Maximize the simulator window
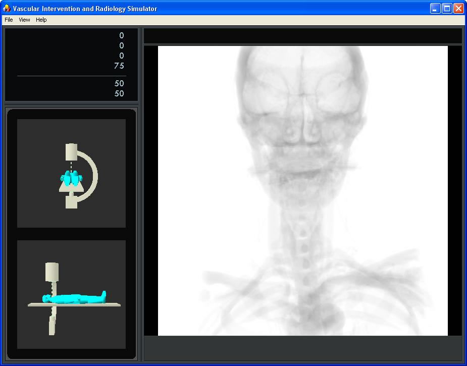The height and width of the screenshot is (366, 467). point(447,9)
